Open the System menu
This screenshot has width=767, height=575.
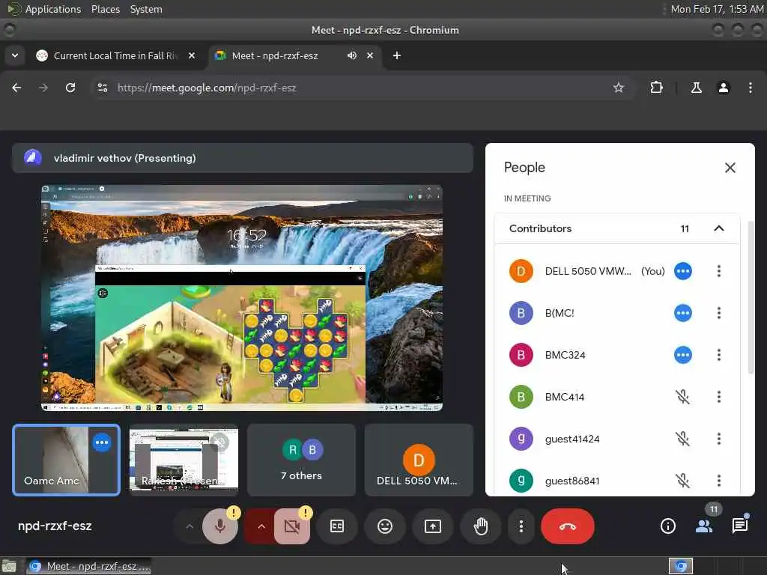146,9
